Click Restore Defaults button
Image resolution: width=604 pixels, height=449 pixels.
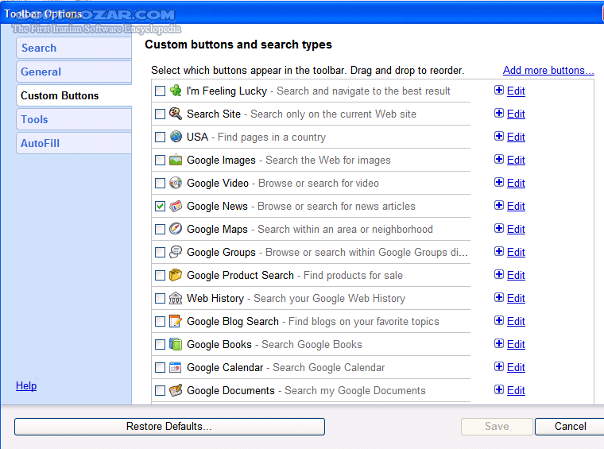[169, 427]
